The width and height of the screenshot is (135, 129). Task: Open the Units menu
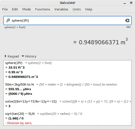(x=77, y=9)
